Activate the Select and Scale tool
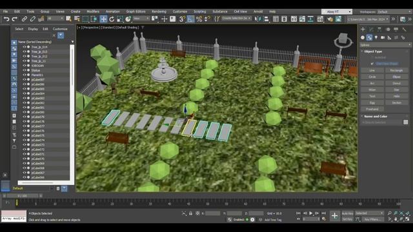413x232 pixels. (x=120, y=19)
